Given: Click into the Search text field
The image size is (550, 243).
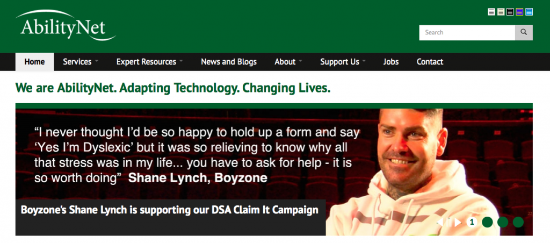Looking at the screenshot, I should click(x=467, y=32).
